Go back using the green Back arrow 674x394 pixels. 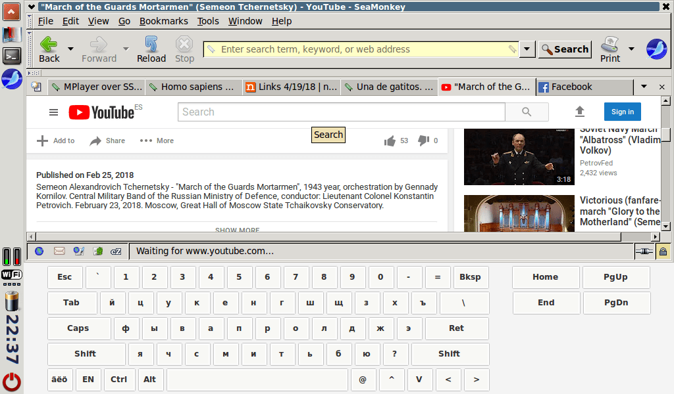point(49,49)
